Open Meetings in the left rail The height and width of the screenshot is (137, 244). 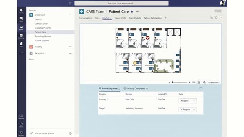coord(21,36)
